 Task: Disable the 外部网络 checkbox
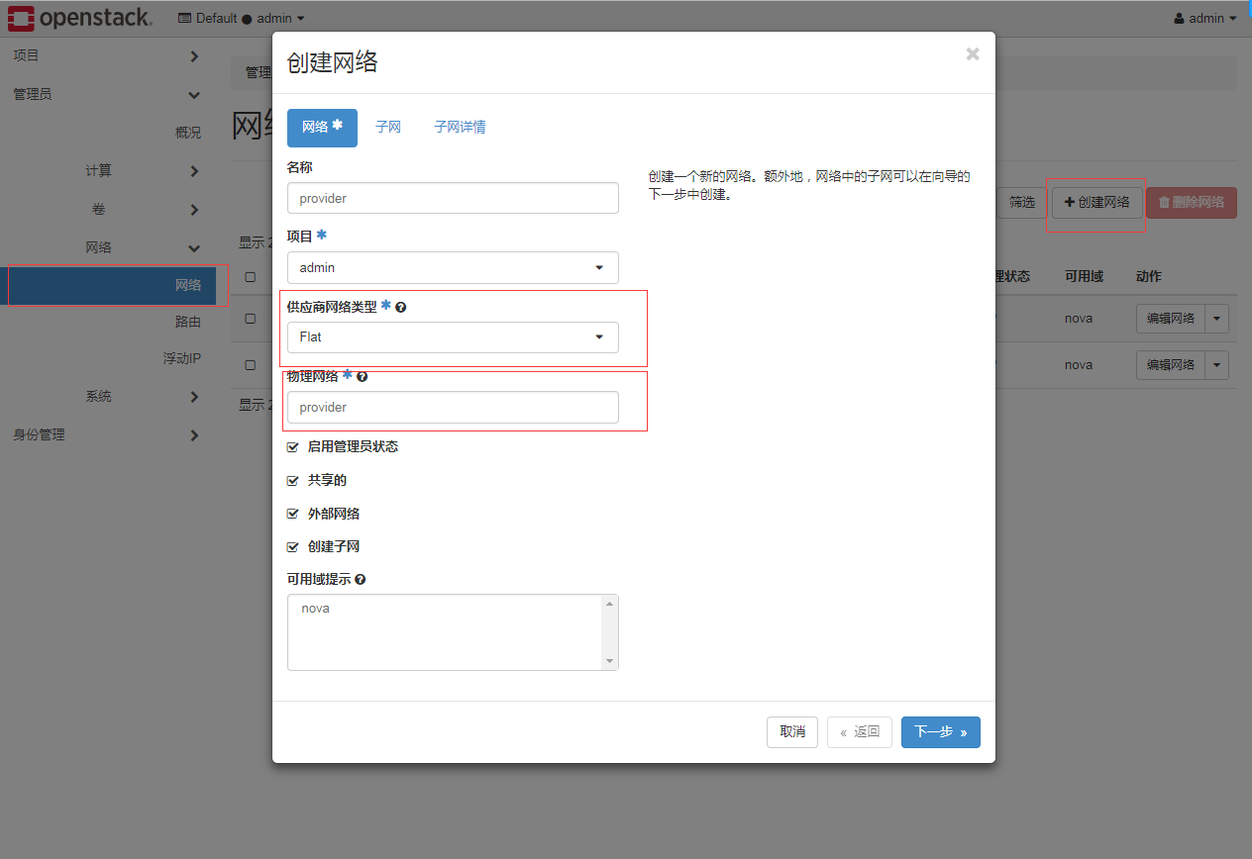pos(292,513)
